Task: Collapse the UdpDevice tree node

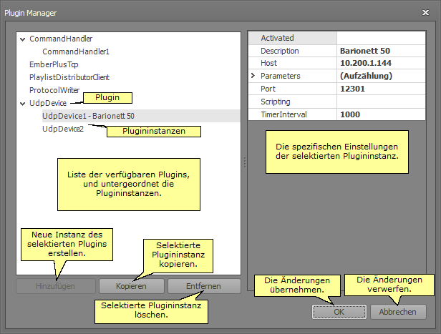Action: tap(23, 104)
